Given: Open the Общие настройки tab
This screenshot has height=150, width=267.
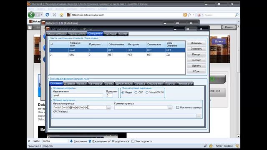Looking at the screenshot, I should [x=57, y=34].
